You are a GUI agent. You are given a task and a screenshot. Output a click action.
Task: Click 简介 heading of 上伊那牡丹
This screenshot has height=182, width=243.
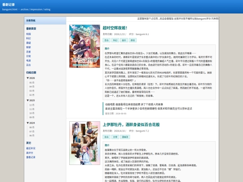(107, 145)
